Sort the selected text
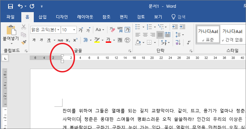 178,42
